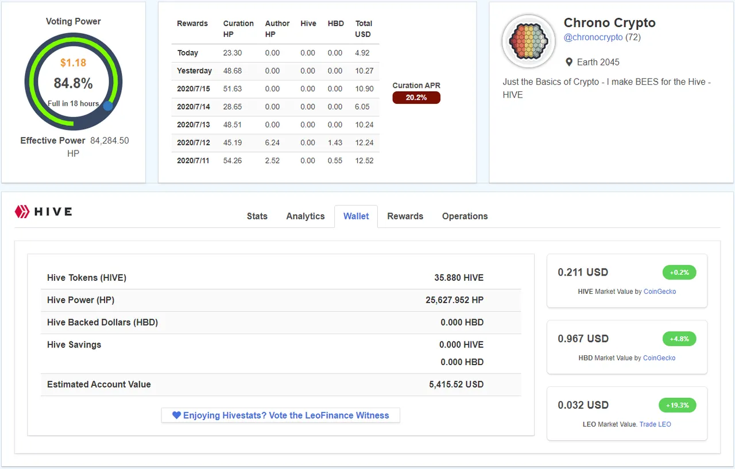Image resolution: width=735 pixels, height=469 pixels.
Task: Click the 20.2% Curation APR badge
Action: tap(416, 98)
